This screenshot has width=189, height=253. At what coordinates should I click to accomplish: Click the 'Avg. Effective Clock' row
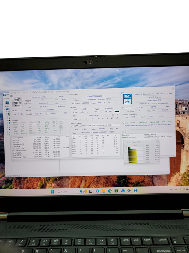point(40,151)
